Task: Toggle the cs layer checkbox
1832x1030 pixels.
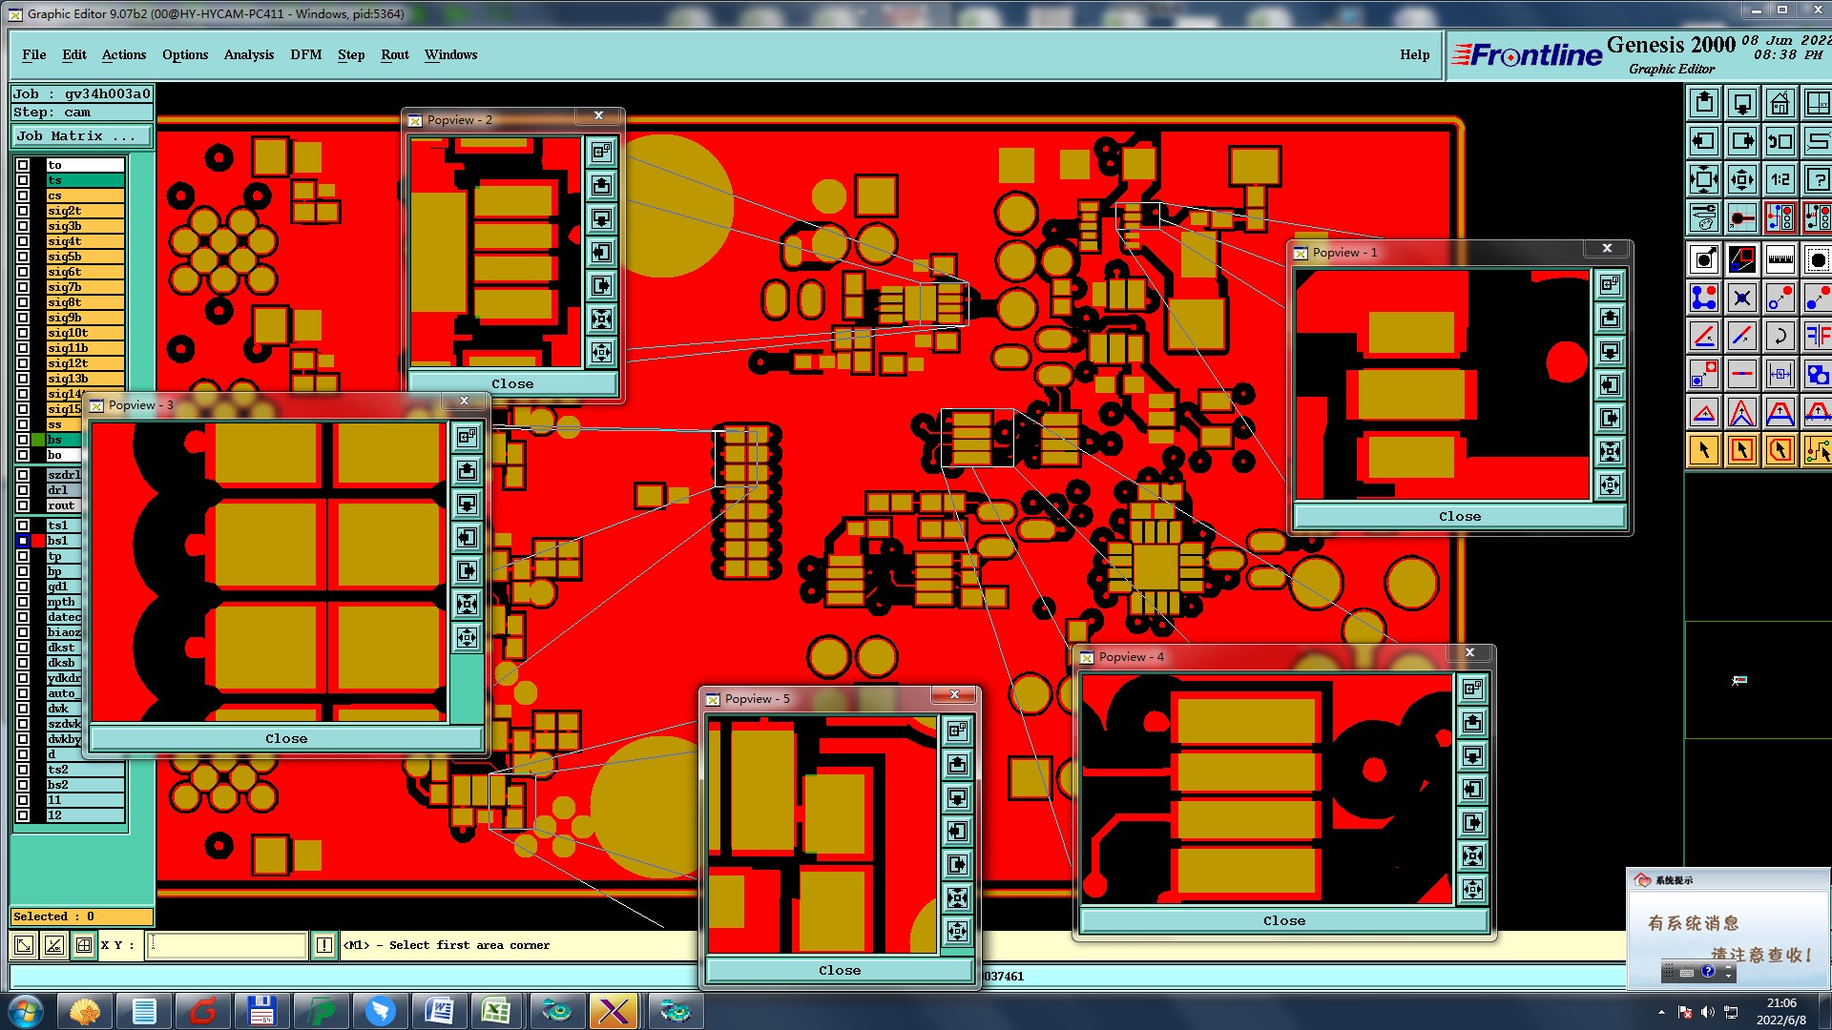Action: 23,196
